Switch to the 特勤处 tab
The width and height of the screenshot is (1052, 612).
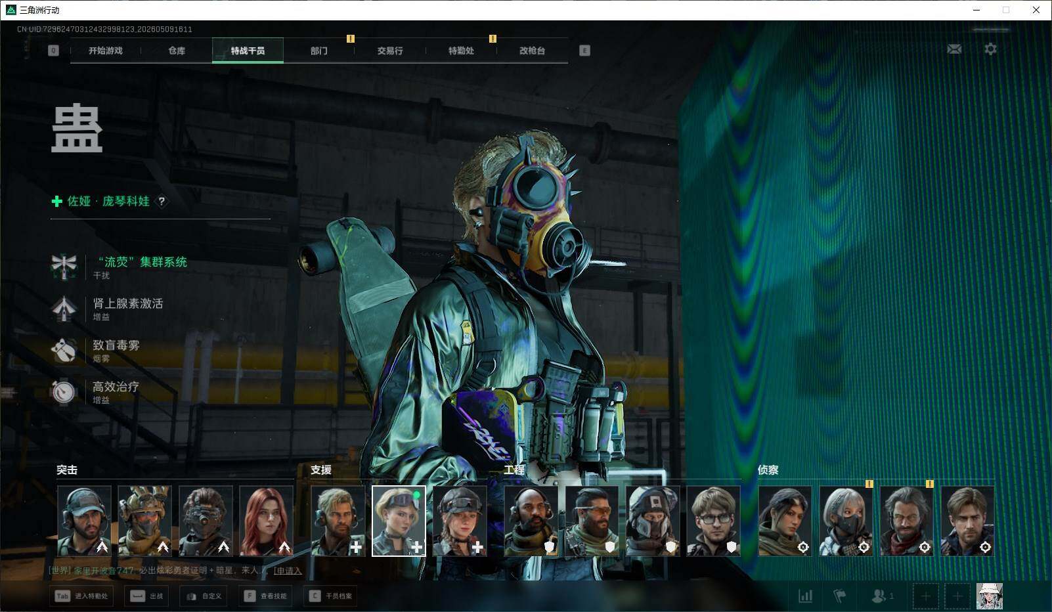[x=461, y=51]
